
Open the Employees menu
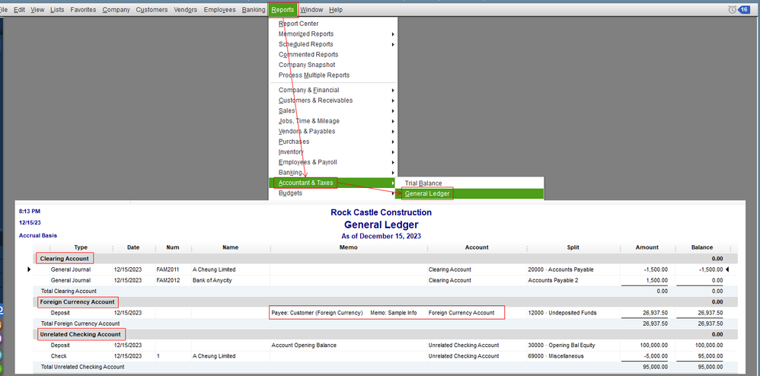click(x=219, y=10)
